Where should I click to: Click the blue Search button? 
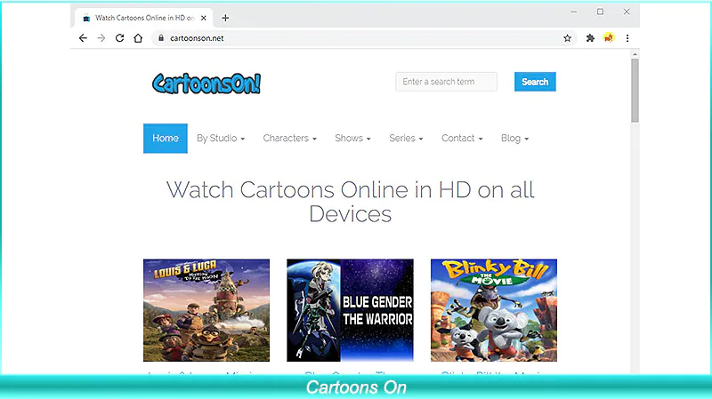tap(535, 82)
